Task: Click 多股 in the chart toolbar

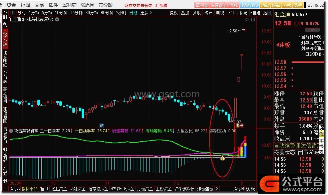Action: point(197,13)
